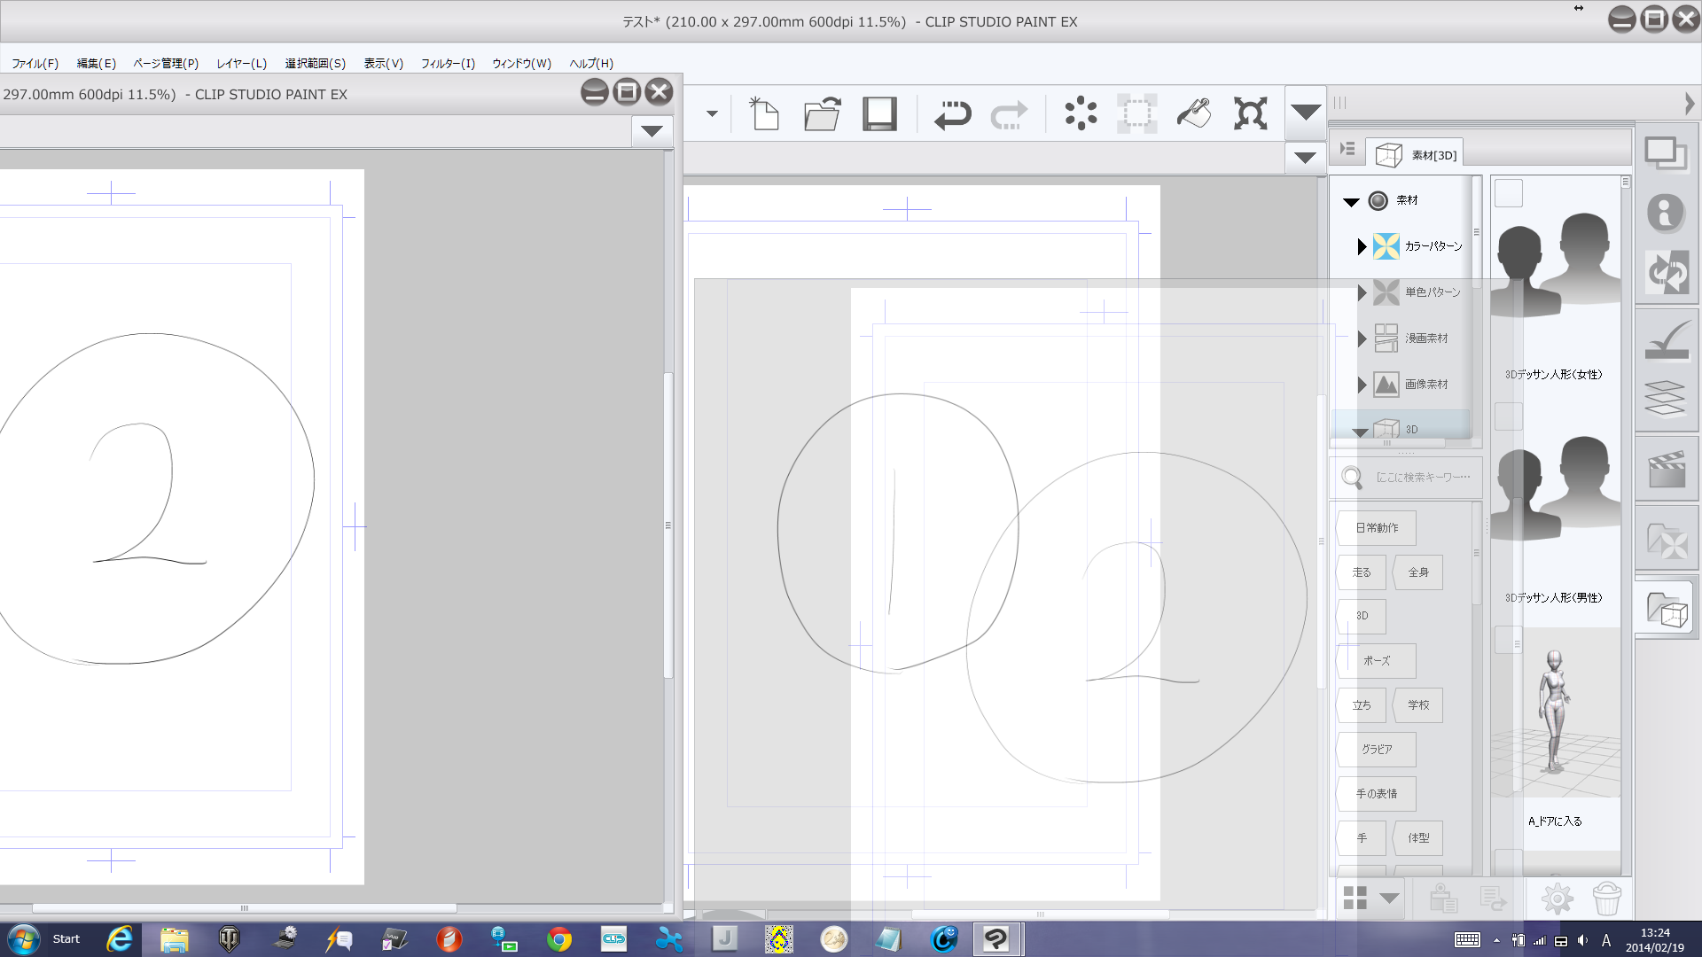Check the box above 3Dデッサン人形(女性) thumbnail
The image size is (1702, 957).
[x=1508, y=193]
